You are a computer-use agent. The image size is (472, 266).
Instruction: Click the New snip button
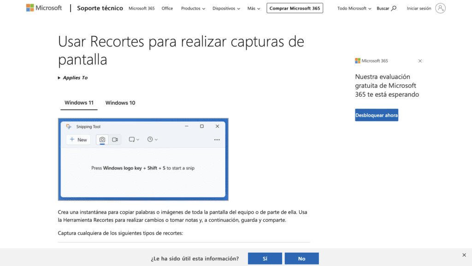[x=78, y=139]
